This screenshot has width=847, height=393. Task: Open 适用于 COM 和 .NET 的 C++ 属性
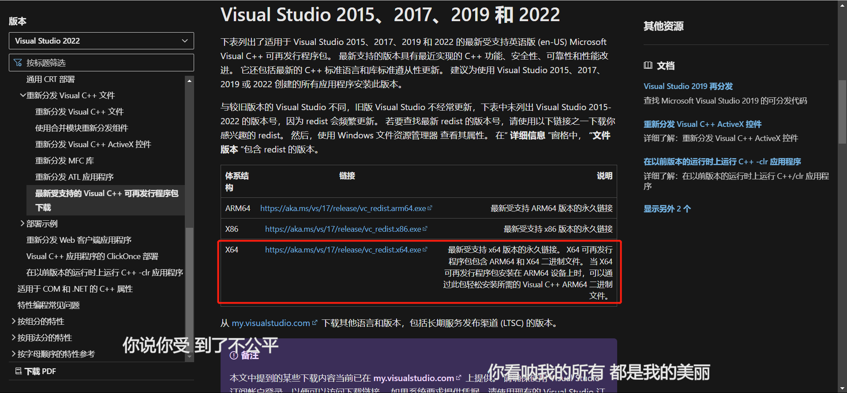[x=75, y=289]
